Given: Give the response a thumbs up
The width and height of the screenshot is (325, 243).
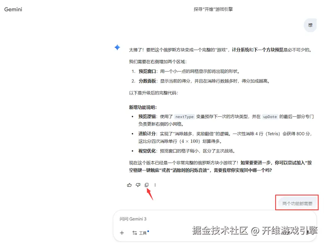Looking at the screenshot, I should click(129, 185).
